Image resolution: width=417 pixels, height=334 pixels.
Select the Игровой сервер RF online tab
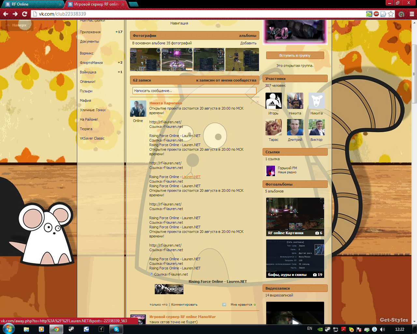[x=96, y=4]
